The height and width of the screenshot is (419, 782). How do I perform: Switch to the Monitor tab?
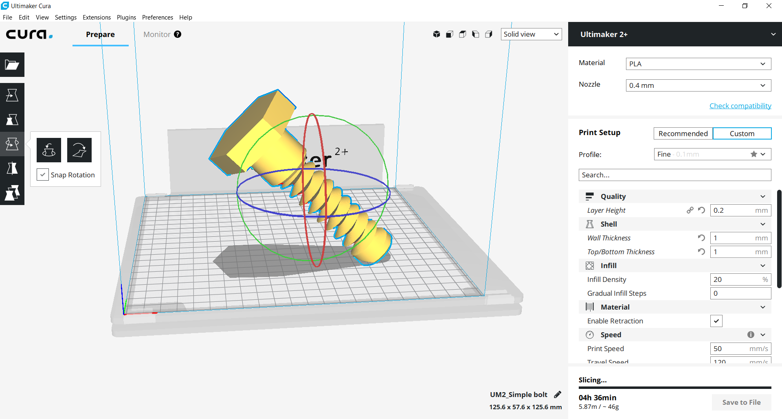157,35
